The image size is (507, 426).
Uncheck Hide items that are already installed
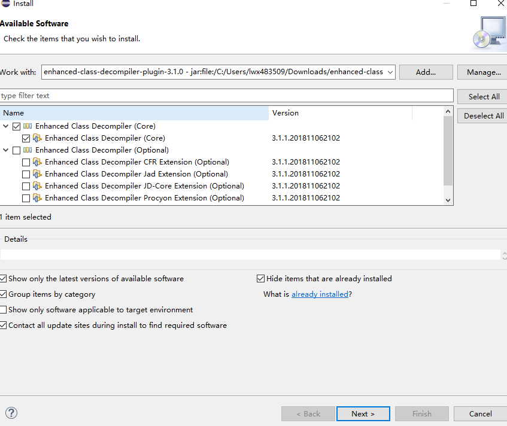pyautogui.click(x=260, y=279)
